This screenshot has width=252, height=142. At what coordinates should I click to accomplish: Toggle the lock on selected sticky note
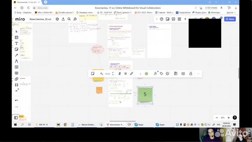coord(191,74)
